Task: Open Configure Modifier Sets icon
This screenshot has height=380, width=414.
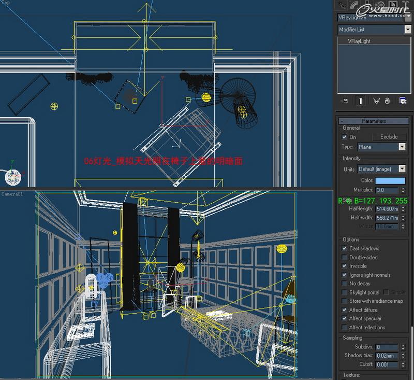Action: 403,101
